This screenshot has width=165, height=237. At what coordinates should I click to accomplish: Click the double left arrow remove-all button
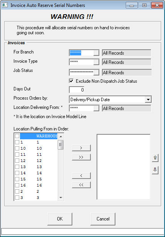pyautogui.click(x=81, y=185)
